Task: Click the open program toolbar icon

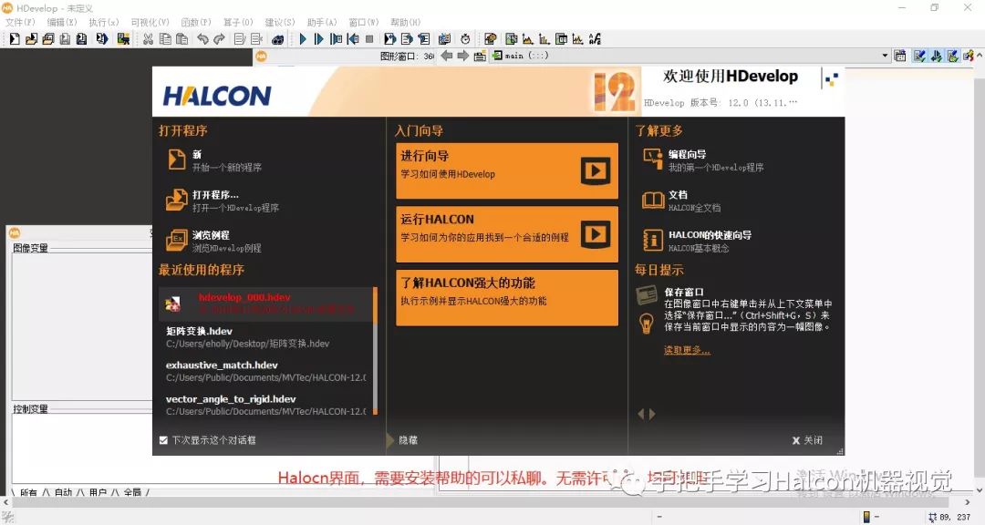Action: [31, 39]
